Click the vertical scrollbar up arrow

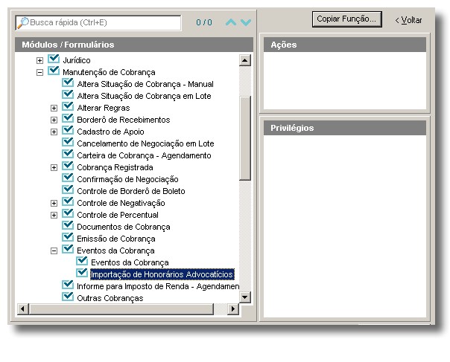click(245, 60)
